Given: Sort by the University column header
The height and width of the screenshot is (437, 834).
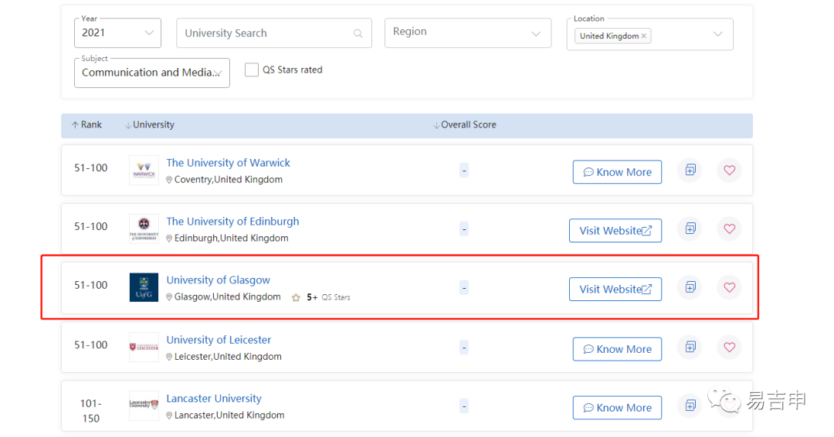Looking at the screenshot, I should (150, 125).
